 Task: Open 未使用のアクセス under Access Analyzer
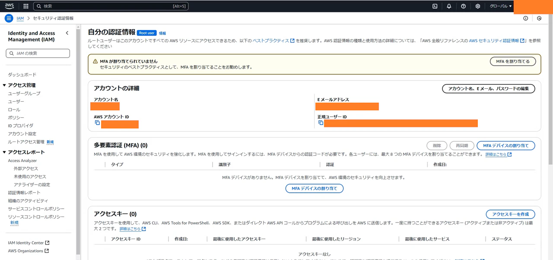pos(30,177)
